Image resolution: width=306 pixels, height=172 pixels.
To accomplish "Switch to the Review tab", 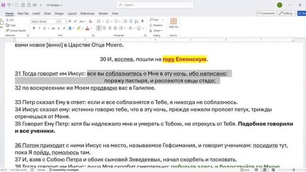I will click(103, 13).
